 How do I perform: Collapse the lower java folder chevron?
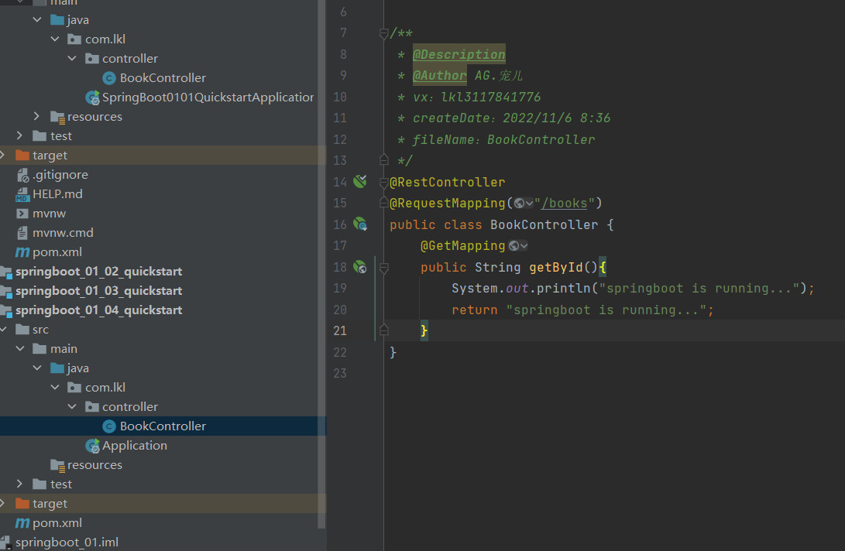pyautogui.click(x=37, y=368)
